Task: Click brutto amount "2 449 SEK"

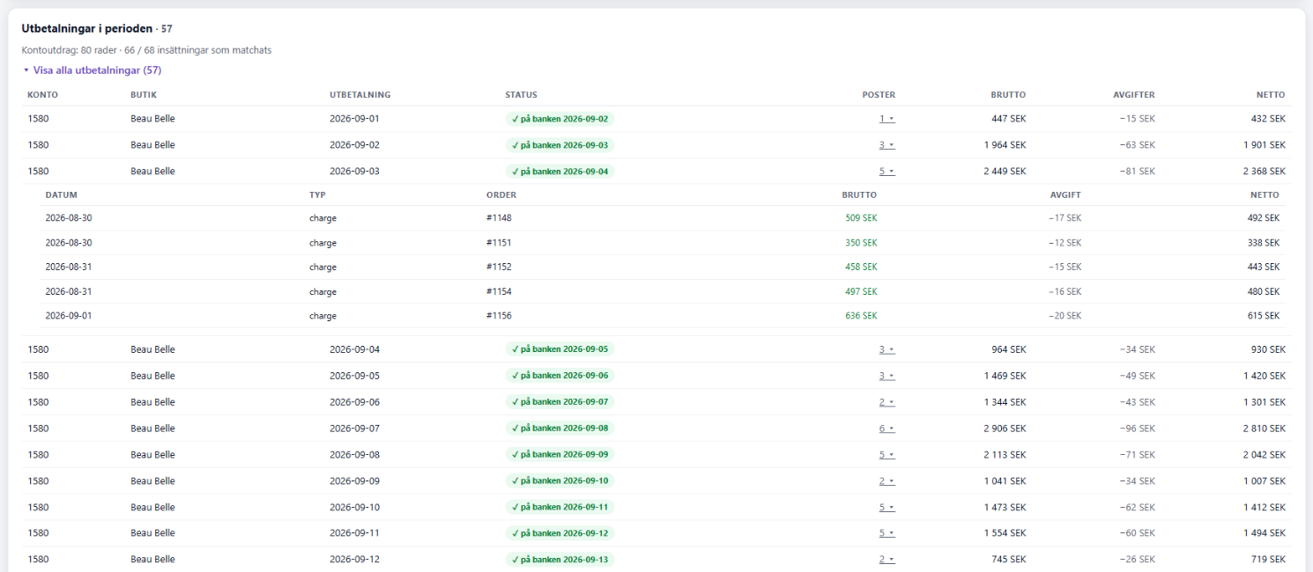Action: tap(1005, 172)
